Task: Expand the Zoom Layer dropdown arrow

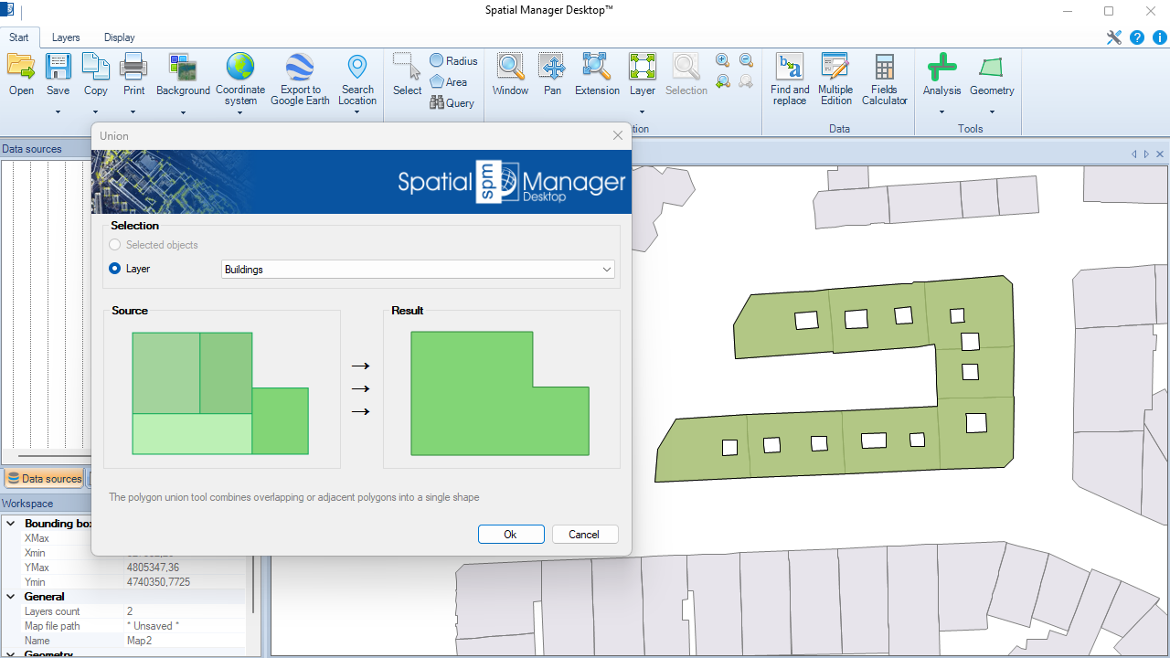Action: (643, 112)
